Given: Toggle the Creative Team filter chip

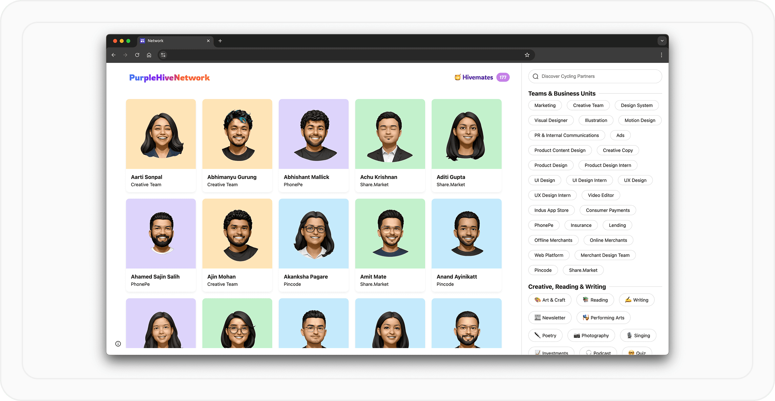Looking at the screenshot, I should tap(588, 105).
